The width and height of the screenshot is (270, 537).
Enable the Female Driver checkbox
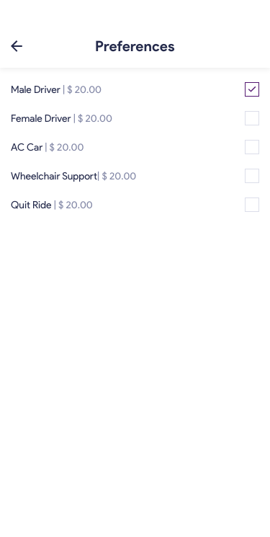(x=252, y=118)
